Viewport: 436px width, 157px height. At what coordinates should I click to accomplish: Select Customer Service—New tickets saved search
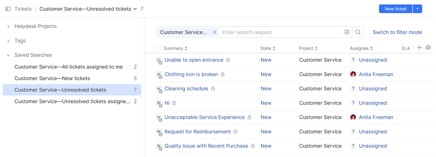pyautogui.click(x=52, y=78)
